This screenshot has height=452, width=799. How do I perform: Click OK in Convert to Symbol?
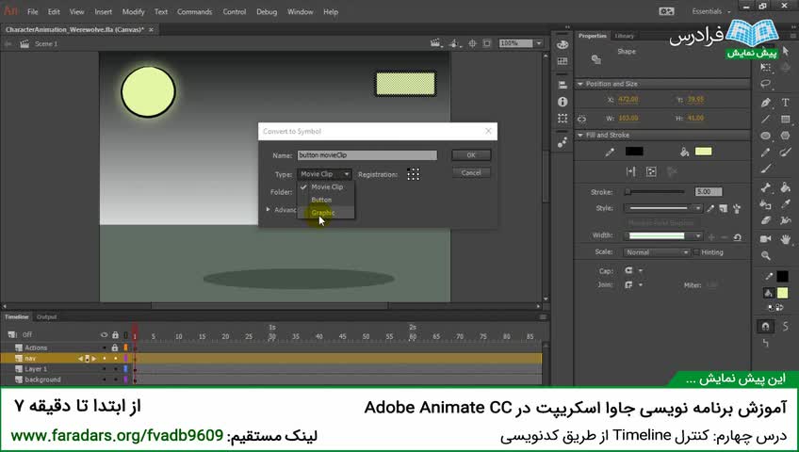point(471,154)
